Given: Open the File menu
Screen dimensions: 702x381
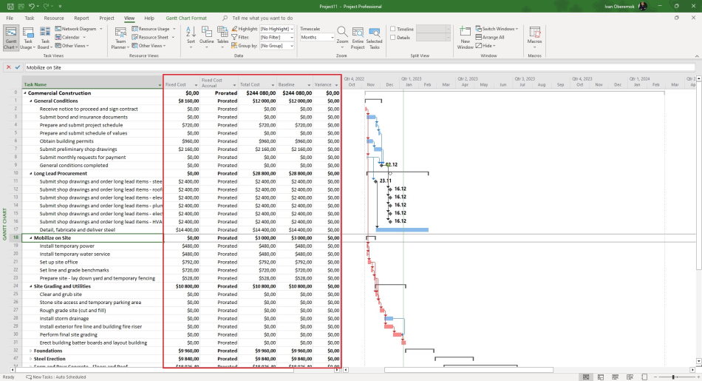Looking at the screenshot, I should click(10, 18).
